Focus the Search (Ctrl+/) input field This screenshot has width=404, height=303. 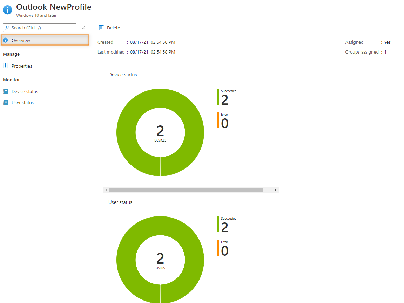(x=40, y=28)
